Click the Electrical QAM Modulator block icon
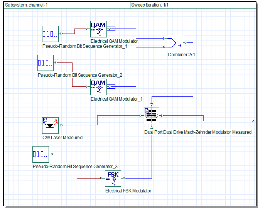 98,29
